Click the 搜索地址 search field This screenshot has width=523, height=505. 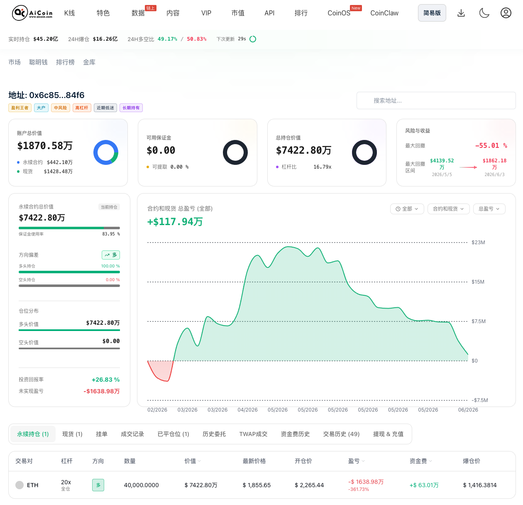coord(436,101)
